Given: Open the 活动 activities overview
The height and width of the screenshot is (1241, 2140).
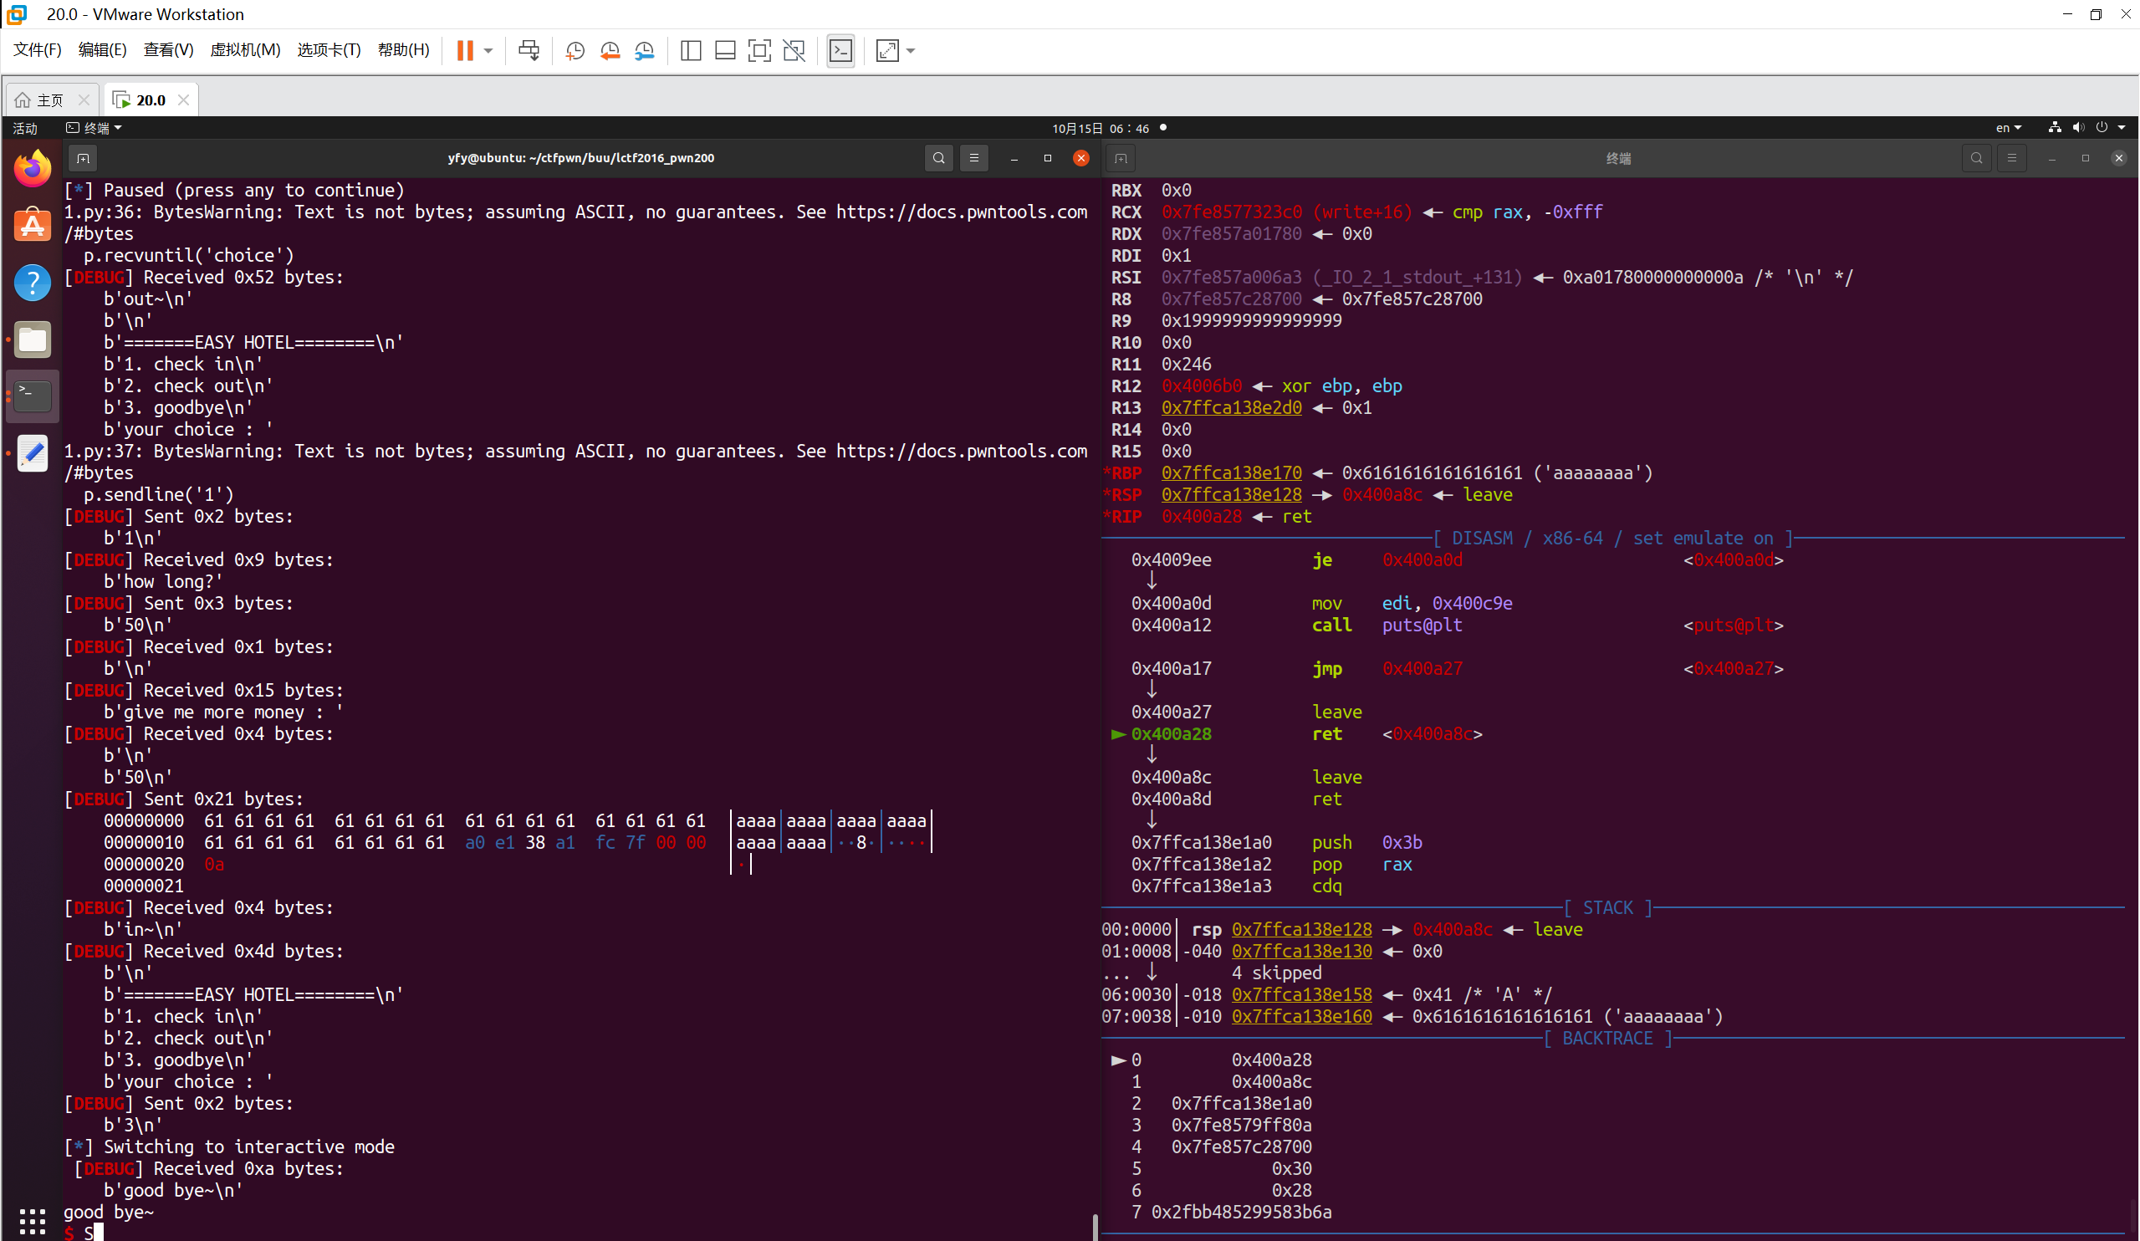Looking at the screenshot, I should (24, 128).
